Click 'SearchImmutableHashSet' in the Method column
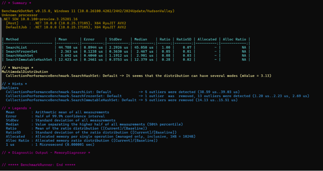The image size is (323, 171). [x=29, y=59]
